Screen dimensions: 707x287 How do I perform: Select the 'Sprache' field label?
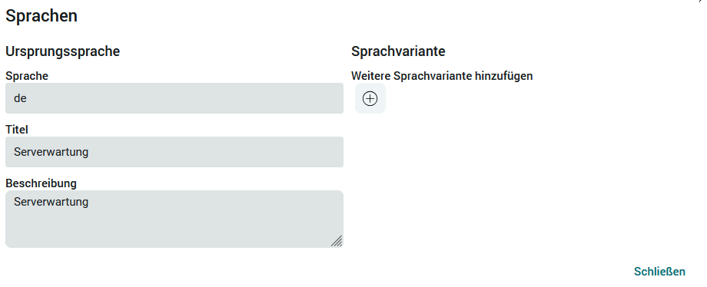click(x=27, y=76)
